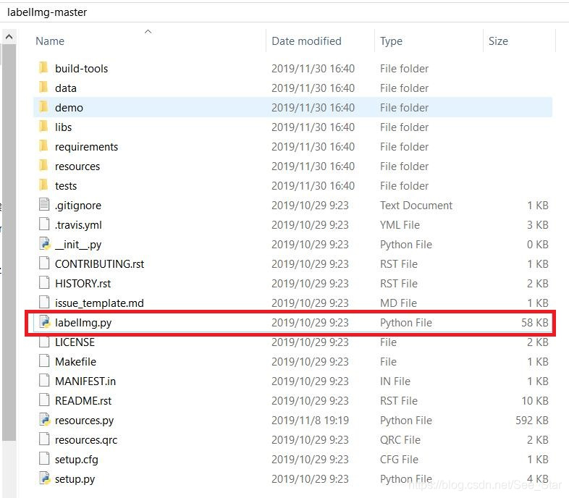This screenshot has width=569, height=498.
Task: Click the __init__.py Python icon
Action: pyautogui.click(x=45, y=243)
